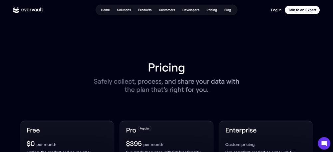Click the Log in link
The image size is (333, 152).
click(x=276, y=10)
